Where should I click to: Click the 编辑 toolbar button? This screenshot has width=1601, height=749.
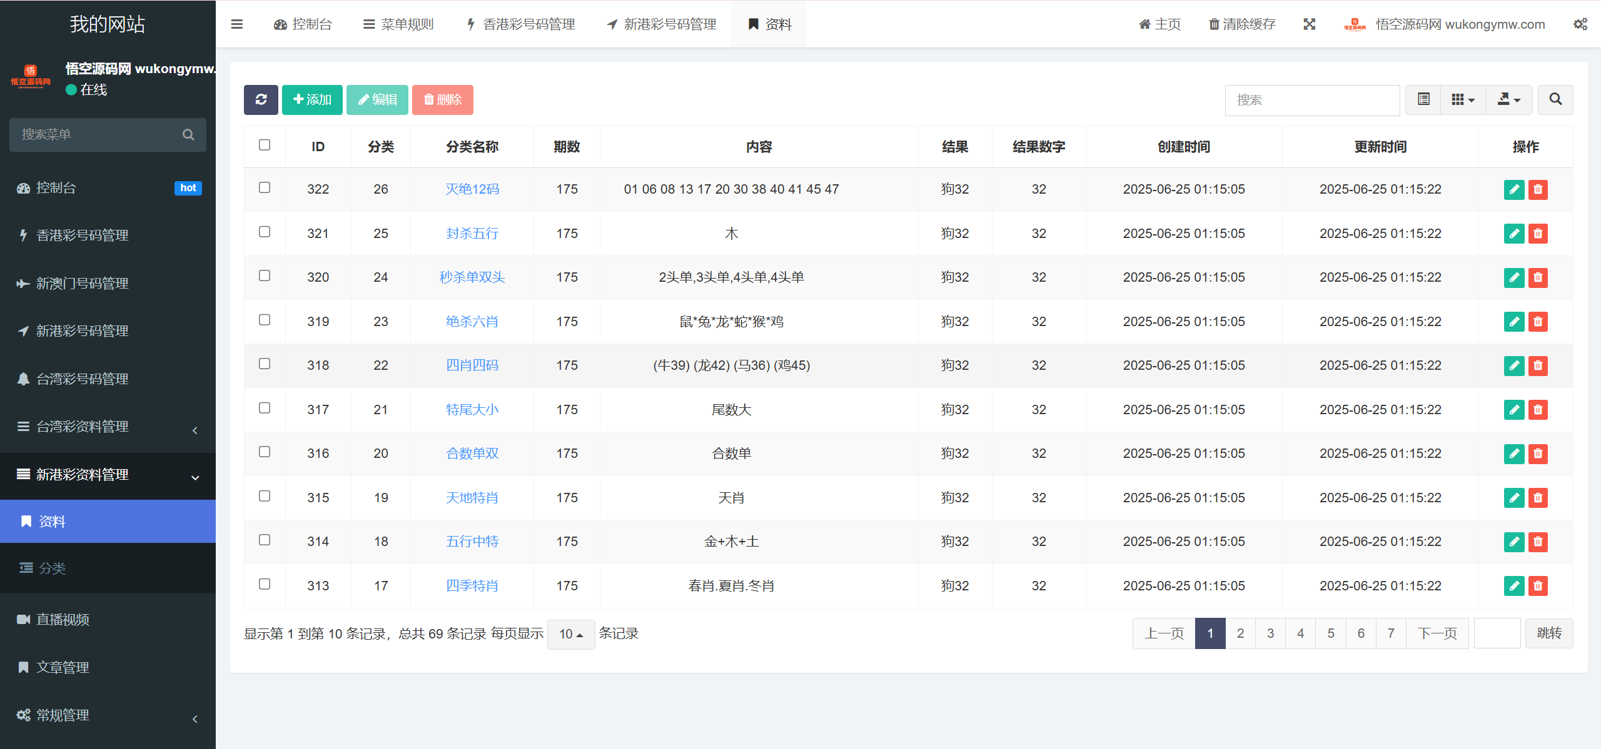click(x=377, y=100)
